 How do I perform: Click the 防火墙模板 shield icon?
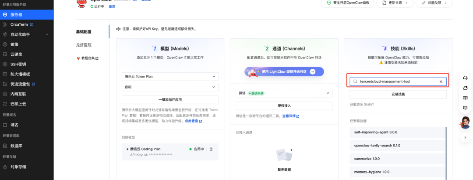5,74
